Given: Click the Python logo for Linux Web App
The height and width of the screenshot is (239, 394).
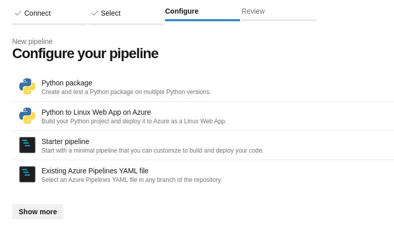Looking at the screenshot, I should coord(27,116).
